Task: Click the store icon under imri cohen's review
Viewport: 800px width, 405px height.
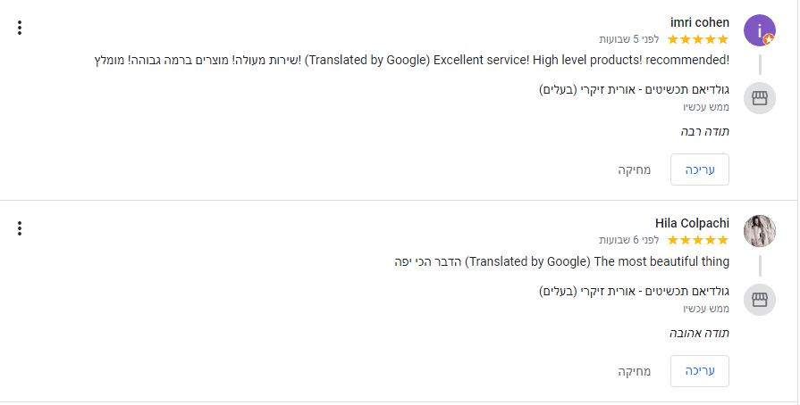Action: pyautogui.click(x=759, y=98)
